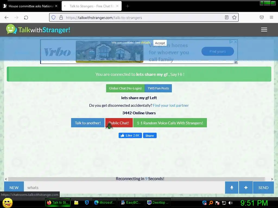
Task: Click Talk to another! button
Action: (x=88, y=123)
